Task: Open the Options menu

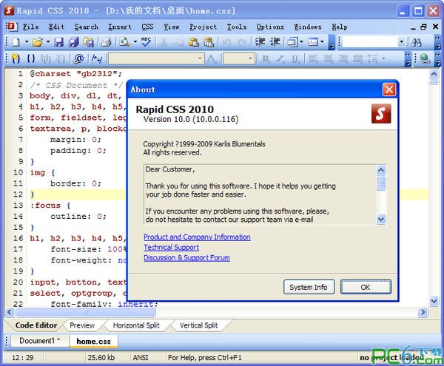Action: coord(270,27)
